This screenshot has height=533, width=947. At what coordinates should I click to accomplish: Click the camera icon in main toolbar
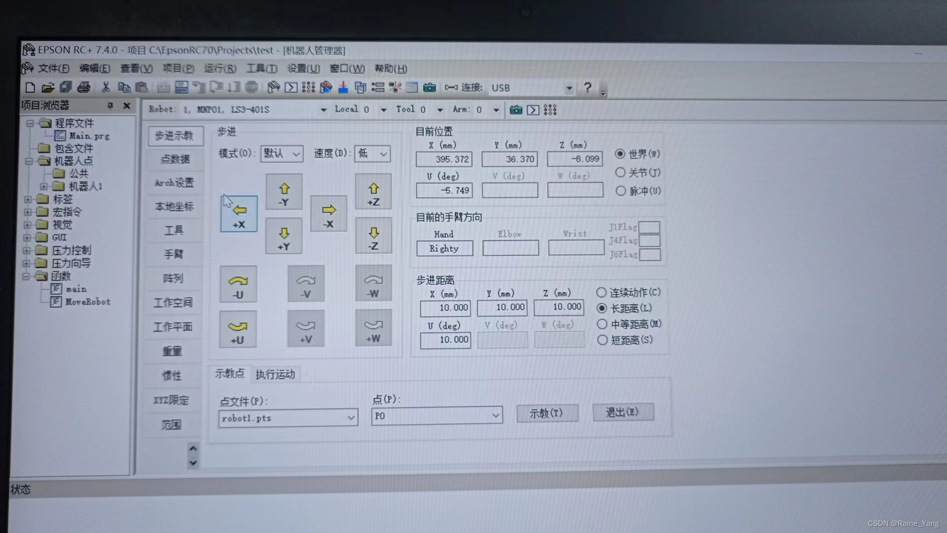[x=430, y=87]
